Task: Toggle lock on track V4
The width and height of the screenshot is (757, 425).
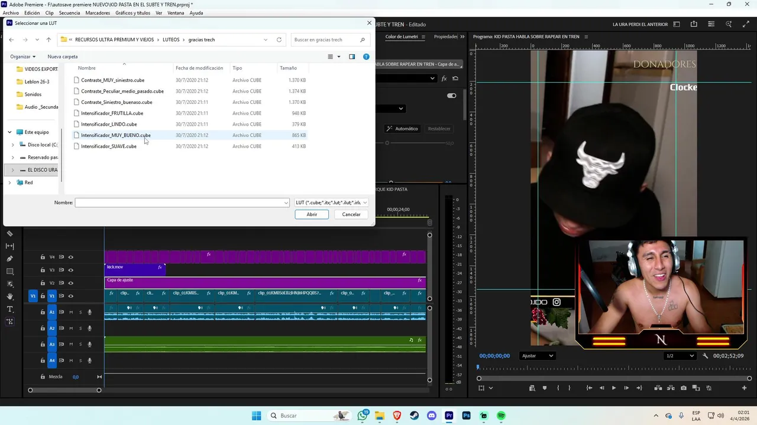Action: (x=43, y=257)
